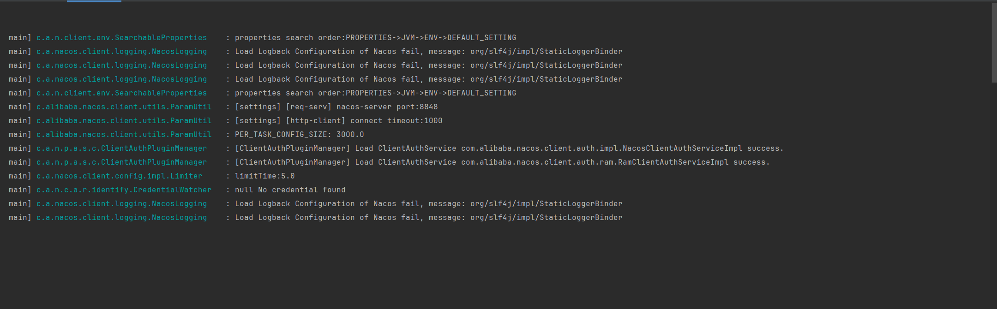Screen dimensions: 997x309
Task: Click ParamUtil logger on the nacos-server port line
Action: pos(124,107)
